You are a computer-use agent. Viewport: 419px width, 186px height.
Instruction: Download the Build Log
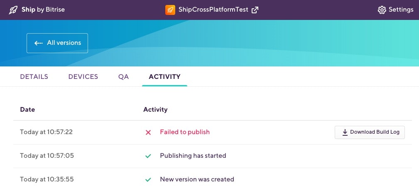click(x=370, y=132)
